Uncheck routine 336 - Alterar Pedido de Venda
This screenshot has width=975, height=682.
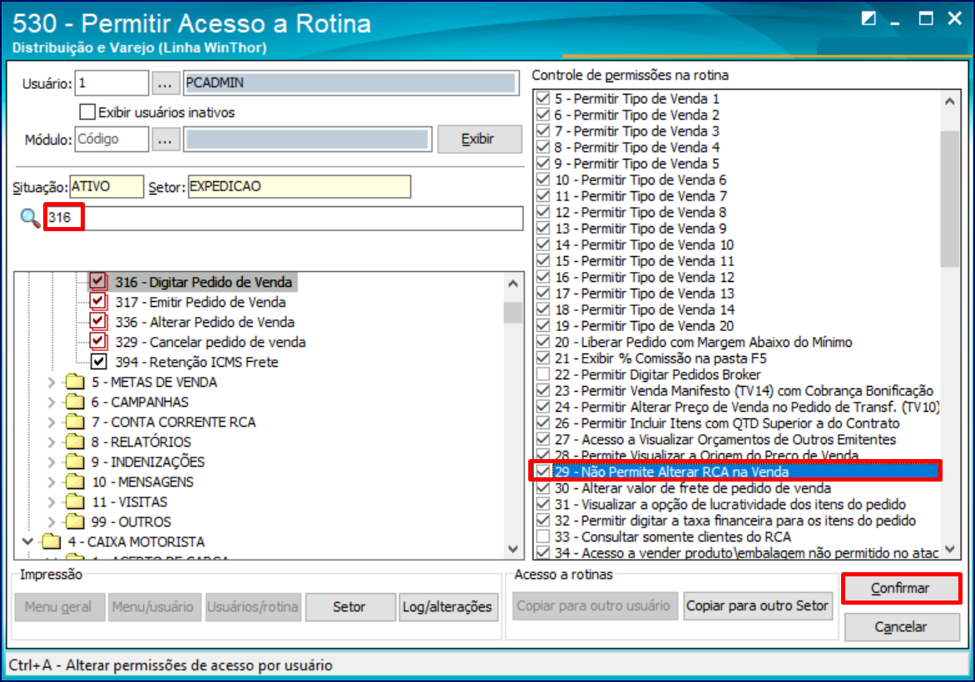click(x=97, y=321)
